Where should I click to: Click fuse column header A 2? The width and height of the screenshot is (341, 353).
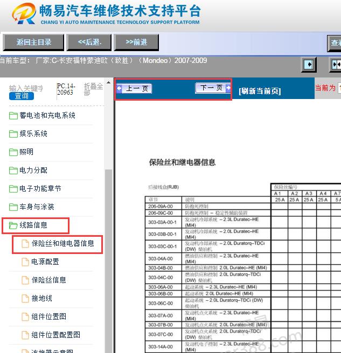click(x=294, y=193)
